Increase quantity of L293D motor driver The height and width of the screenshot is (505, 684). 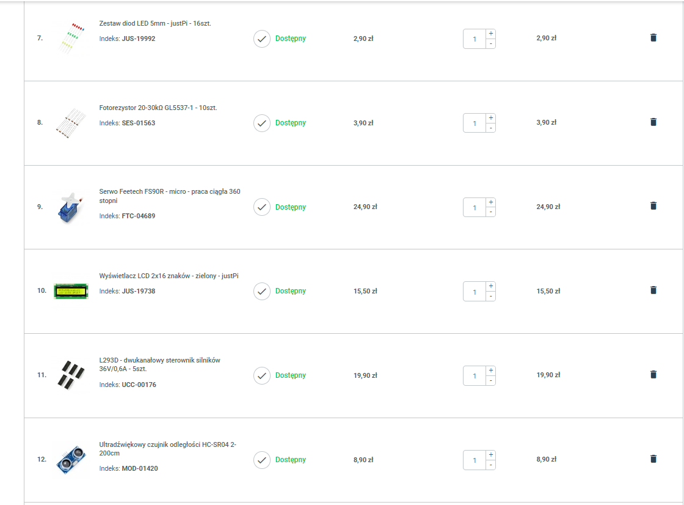click(x=491, y=370)
